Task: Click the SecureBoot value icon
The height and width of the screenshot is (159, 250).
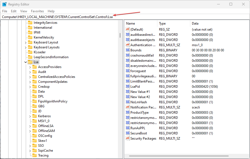Action: coord(127,133)
